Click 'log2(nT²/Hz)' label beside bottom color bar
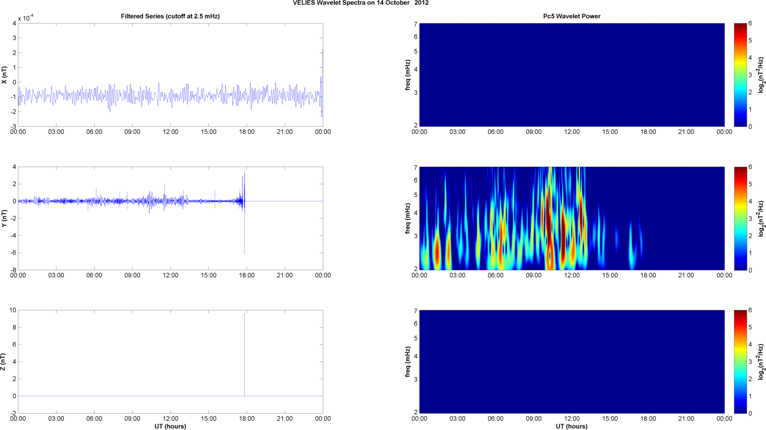Image resolution: width=766 pixels, height=430 pixels. 760,362
